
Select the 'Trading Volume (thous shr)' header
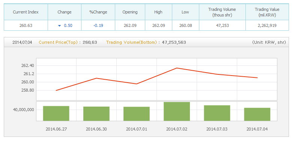[222, 12]
